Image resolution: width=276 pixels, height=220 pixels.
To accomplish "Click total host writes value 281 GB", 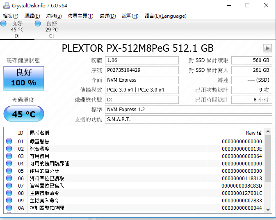I will coord(252,70).
